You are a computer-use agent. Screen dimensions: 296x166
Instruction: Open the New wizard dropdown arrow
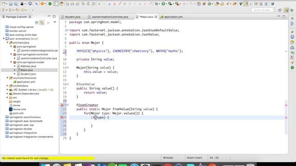coord(6,4)
